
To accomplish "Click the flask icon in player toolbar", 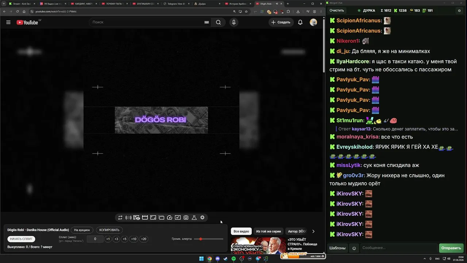I will [194, 218].
